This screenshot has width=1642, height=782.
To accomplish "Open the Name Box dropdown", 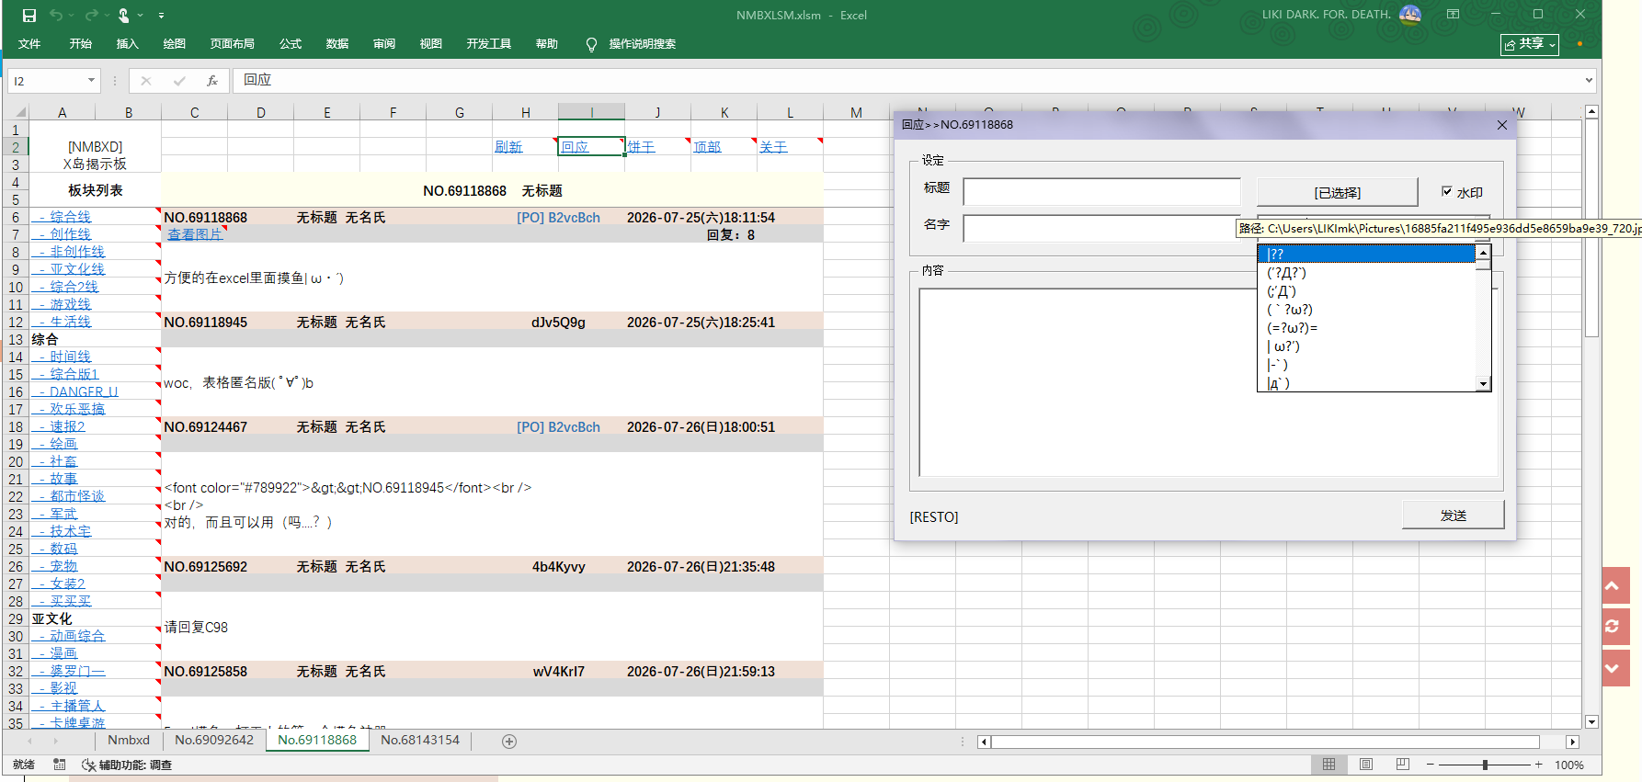I will [x=91, y=81].
